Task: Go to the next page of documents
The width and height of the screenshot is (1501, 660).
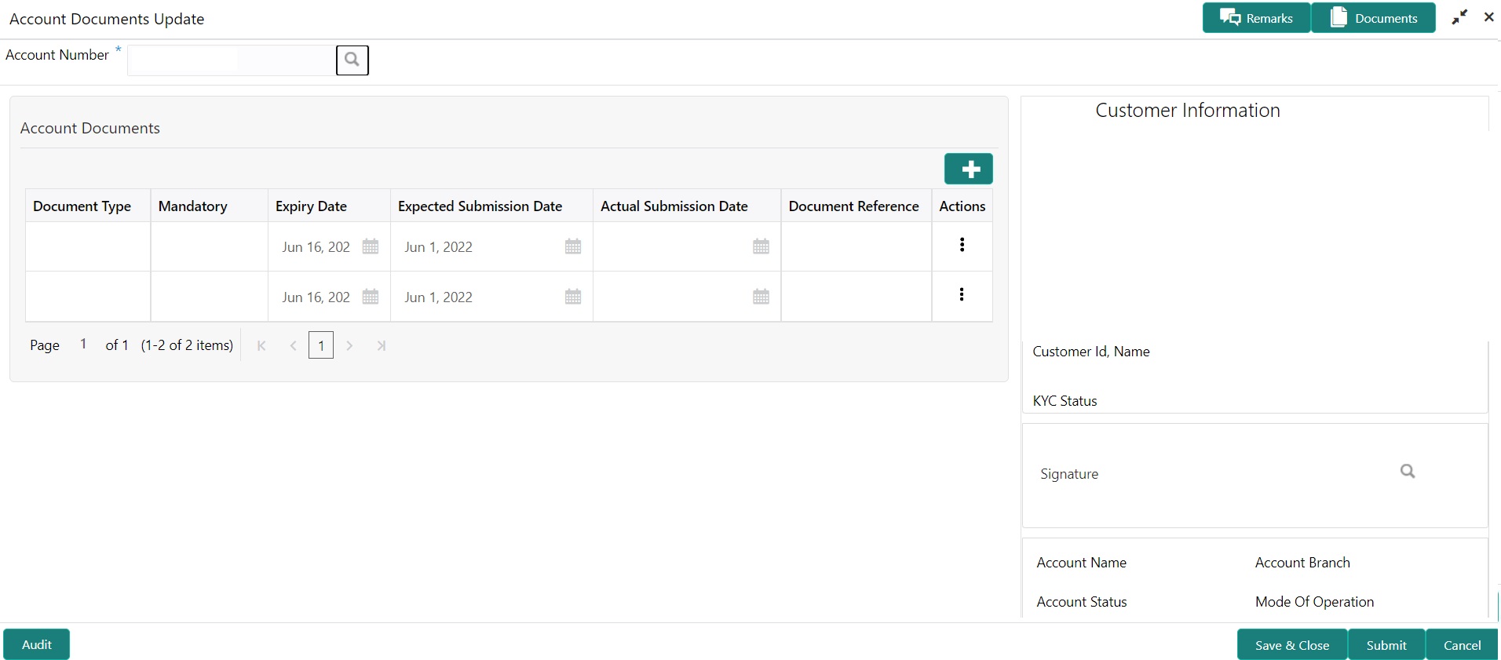Action: pyautogui.click(x=350, y=345)
